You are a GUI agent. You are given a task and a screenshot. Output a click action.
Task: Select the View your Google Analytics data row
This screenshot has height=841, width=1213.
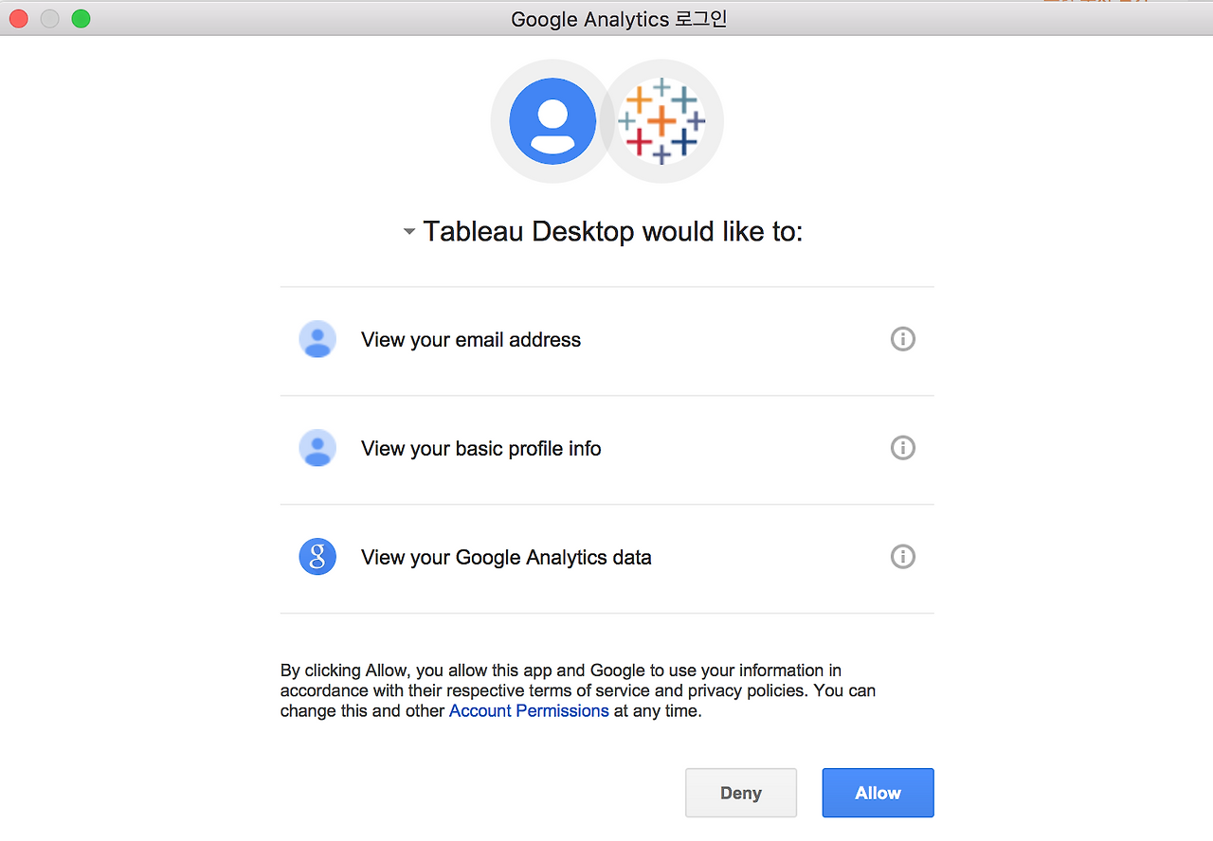pyautogui.click(x=607, y=559)
